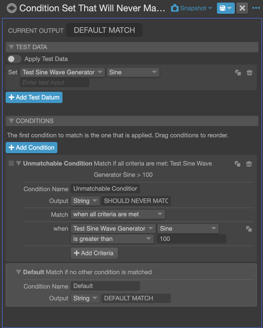
Task: Enable the Apply Test Data switch
Action: [14, 59]
